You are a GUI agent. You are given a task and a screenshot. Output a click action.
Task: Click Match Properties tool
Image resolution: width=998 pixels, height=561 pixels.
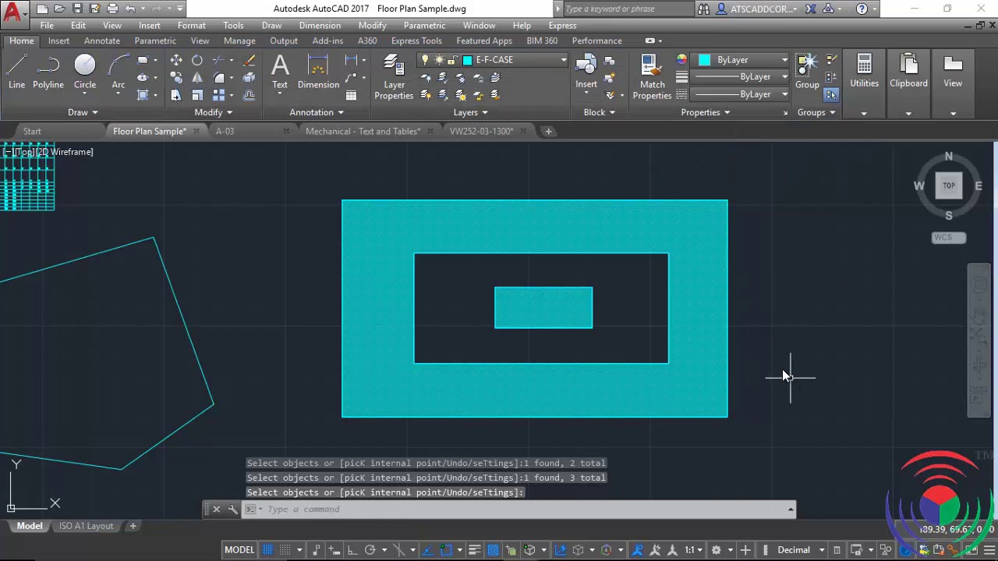(652, 77)
